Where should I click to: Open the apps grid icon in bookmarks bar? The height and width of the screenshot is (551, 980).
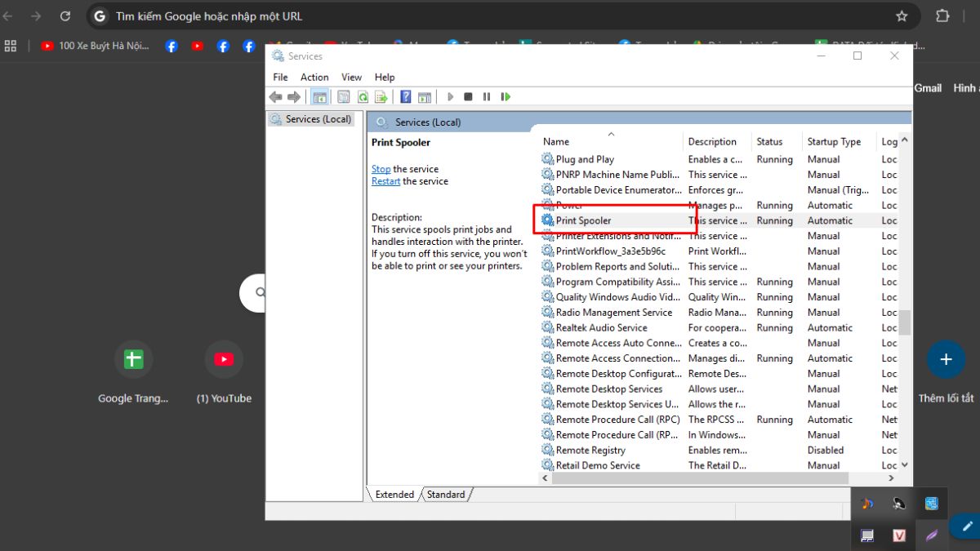coord(11,46)
